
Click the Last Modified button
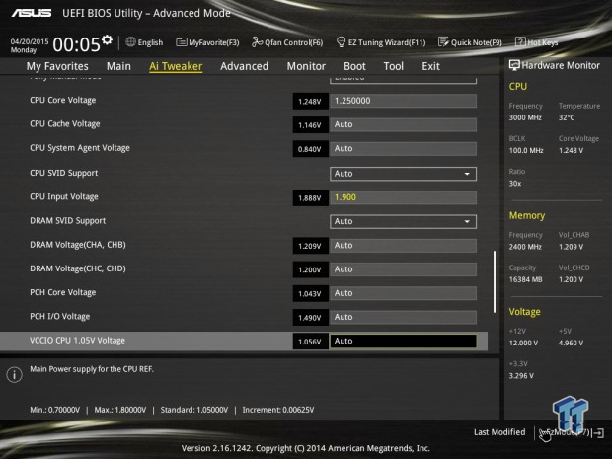(499, 432)
